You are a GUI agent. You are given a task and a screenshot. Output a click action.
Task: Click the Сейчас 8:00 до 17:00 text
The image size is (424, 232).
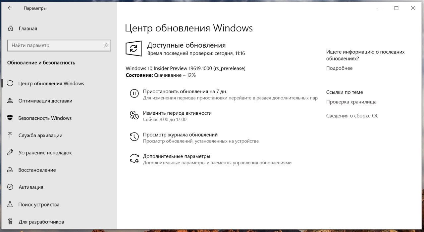pyautogui.click(x=165, y=119)
